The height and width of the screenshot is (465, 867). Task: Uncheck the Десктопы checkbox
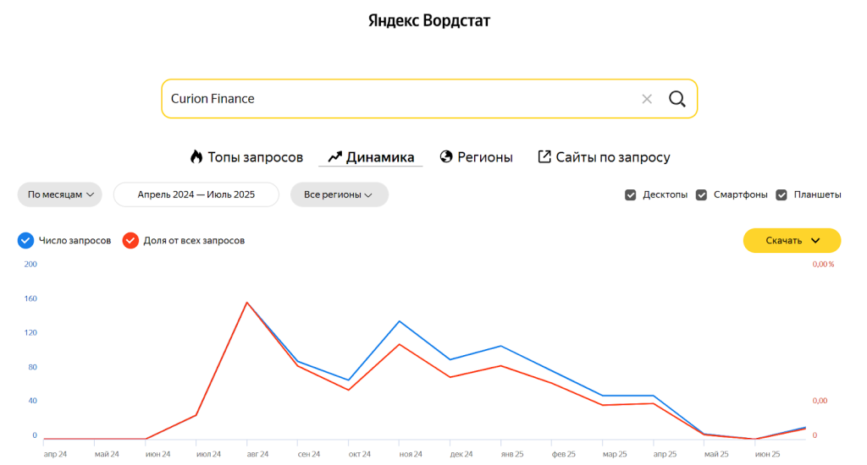click(630, 194)
